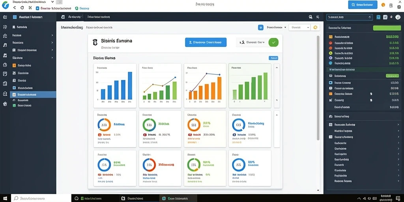Expand the sidebar row with icon and chevron

(x=33, y=50)
